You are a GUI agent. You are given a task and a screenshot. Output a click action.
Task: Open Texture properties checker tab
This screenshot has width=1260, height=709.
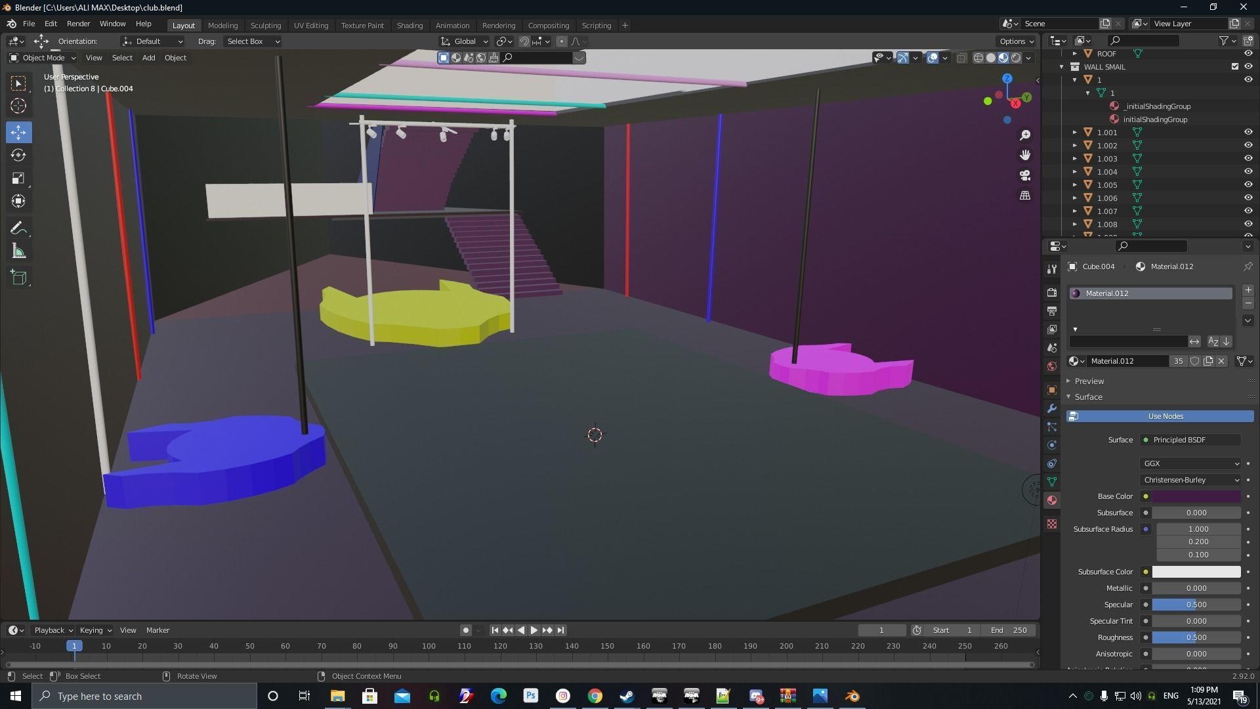pyautogui.click(x=1052, y=524)
